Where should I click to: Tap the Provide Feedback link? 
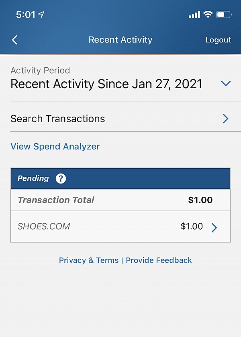click(159, 260)
